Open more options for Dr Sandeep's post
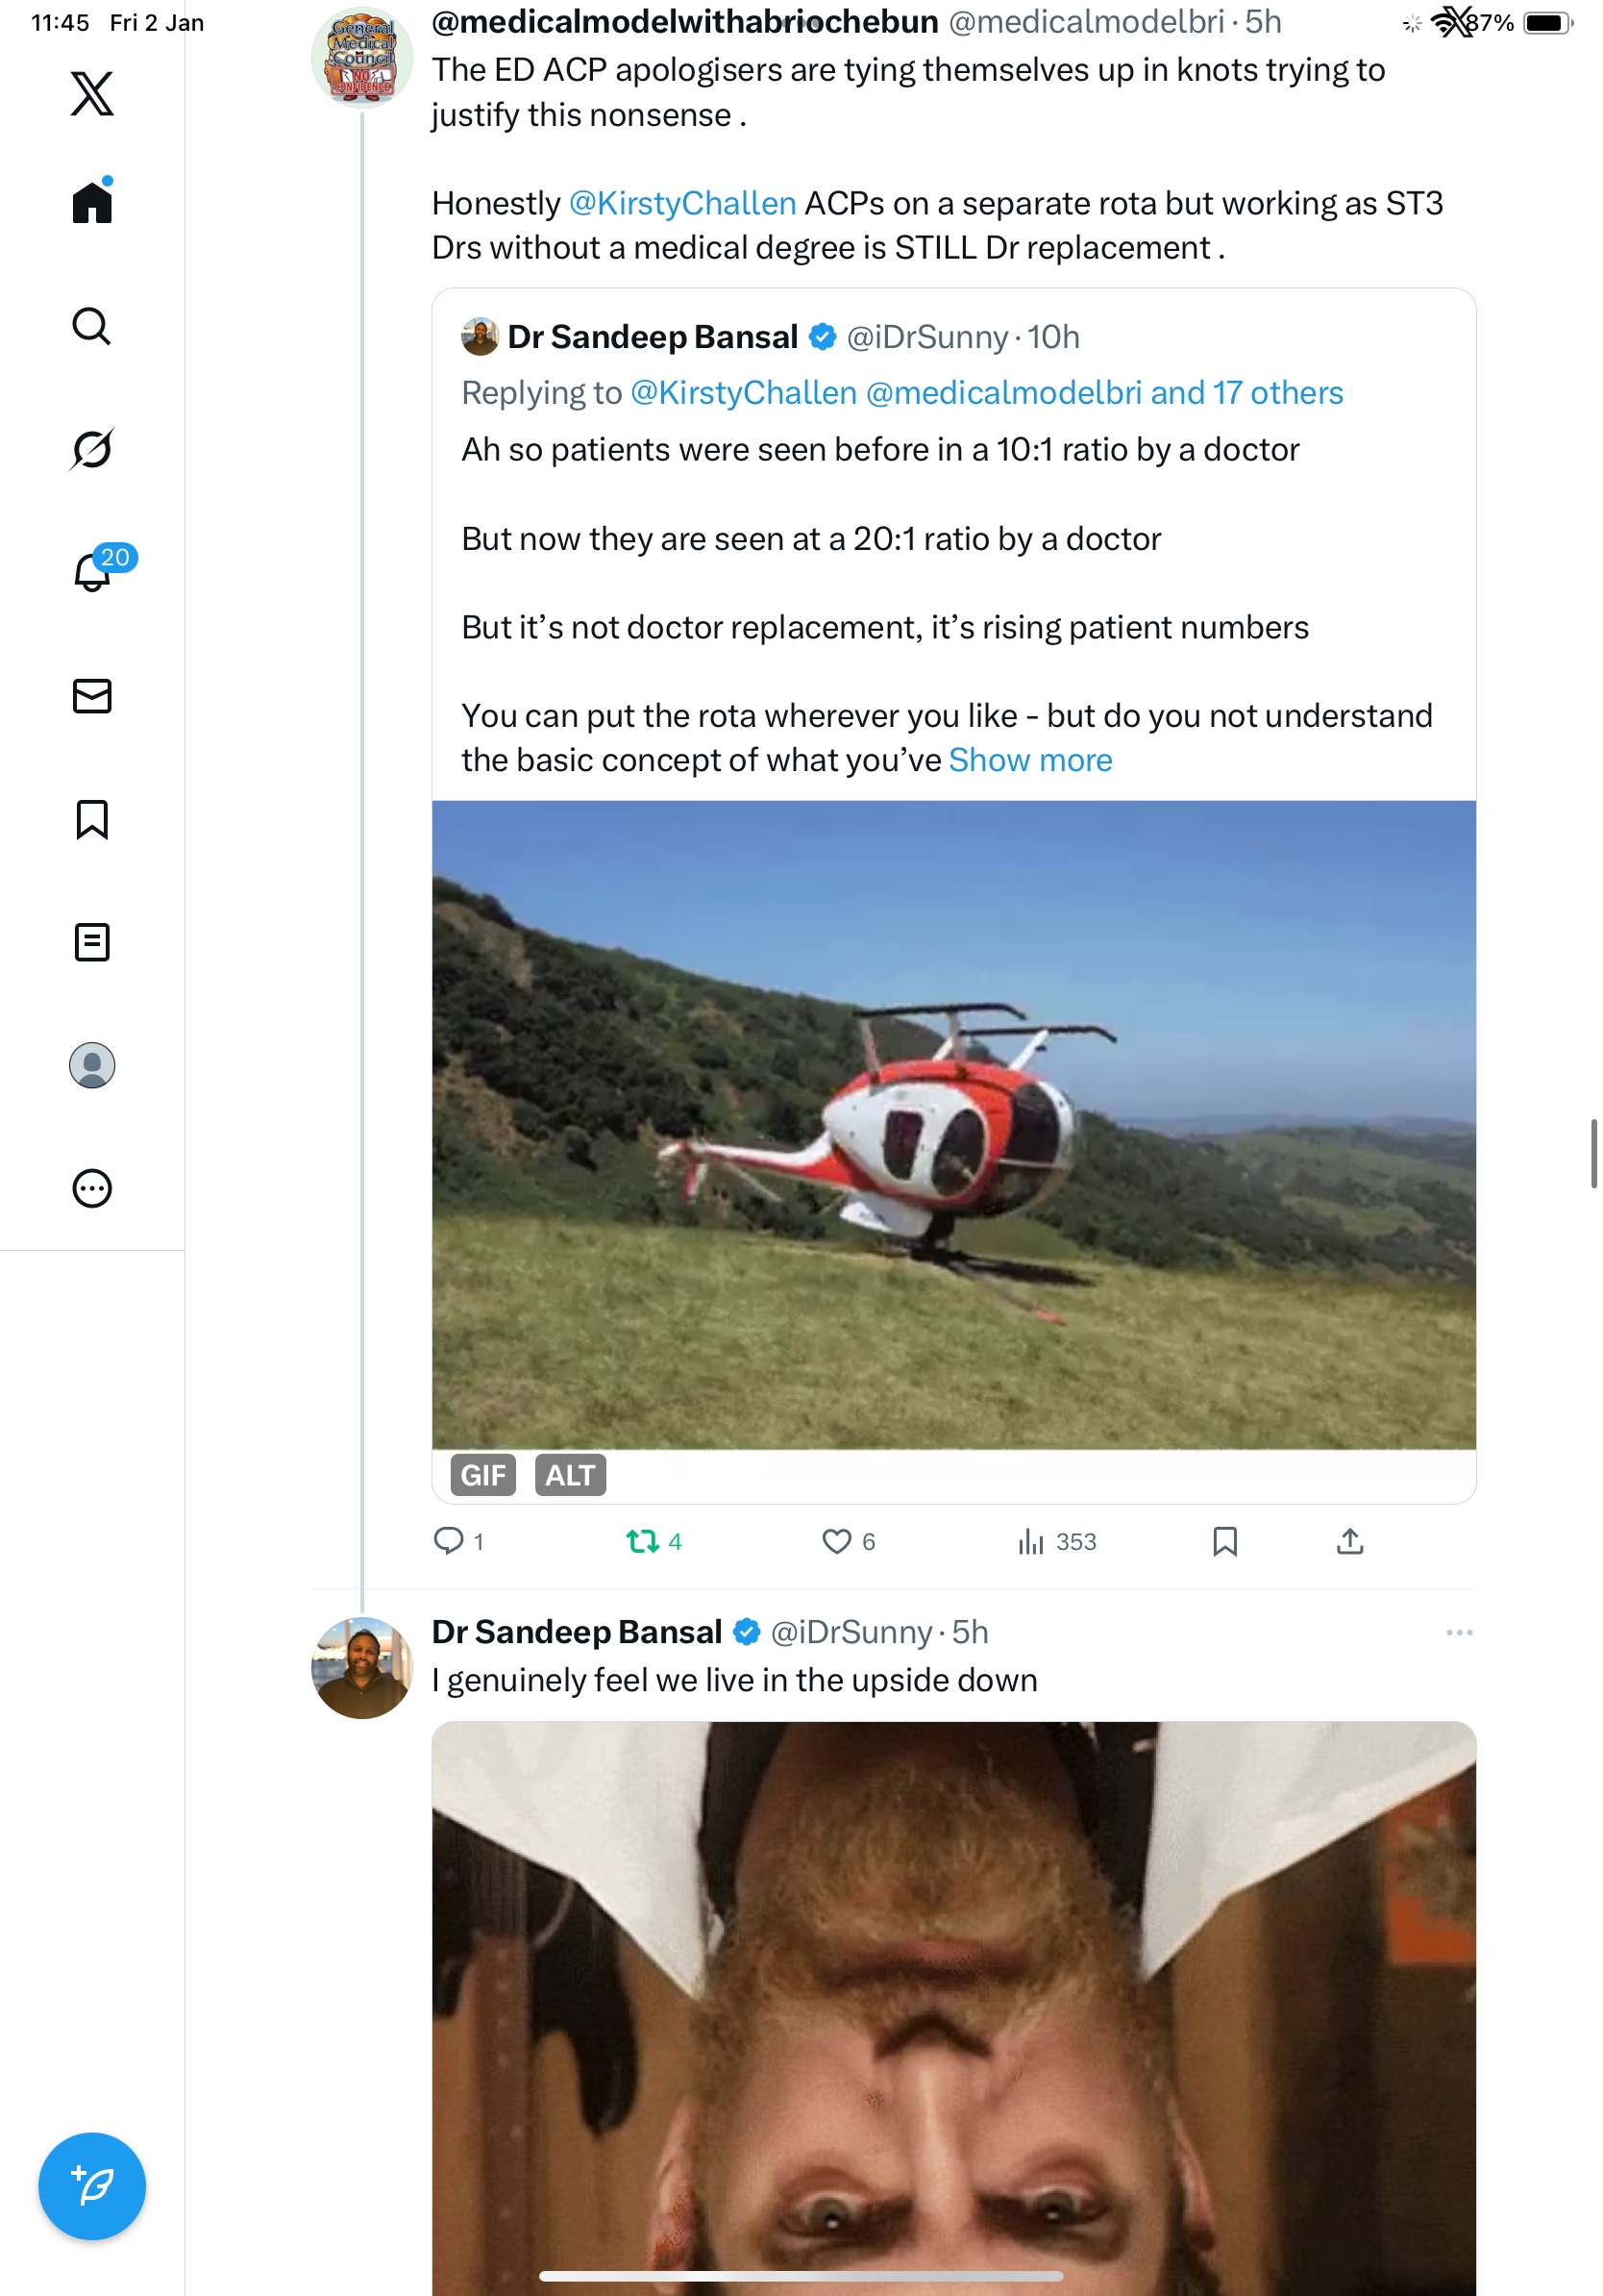This screenshot has width=1603, height=2296. point(1459,1632)
